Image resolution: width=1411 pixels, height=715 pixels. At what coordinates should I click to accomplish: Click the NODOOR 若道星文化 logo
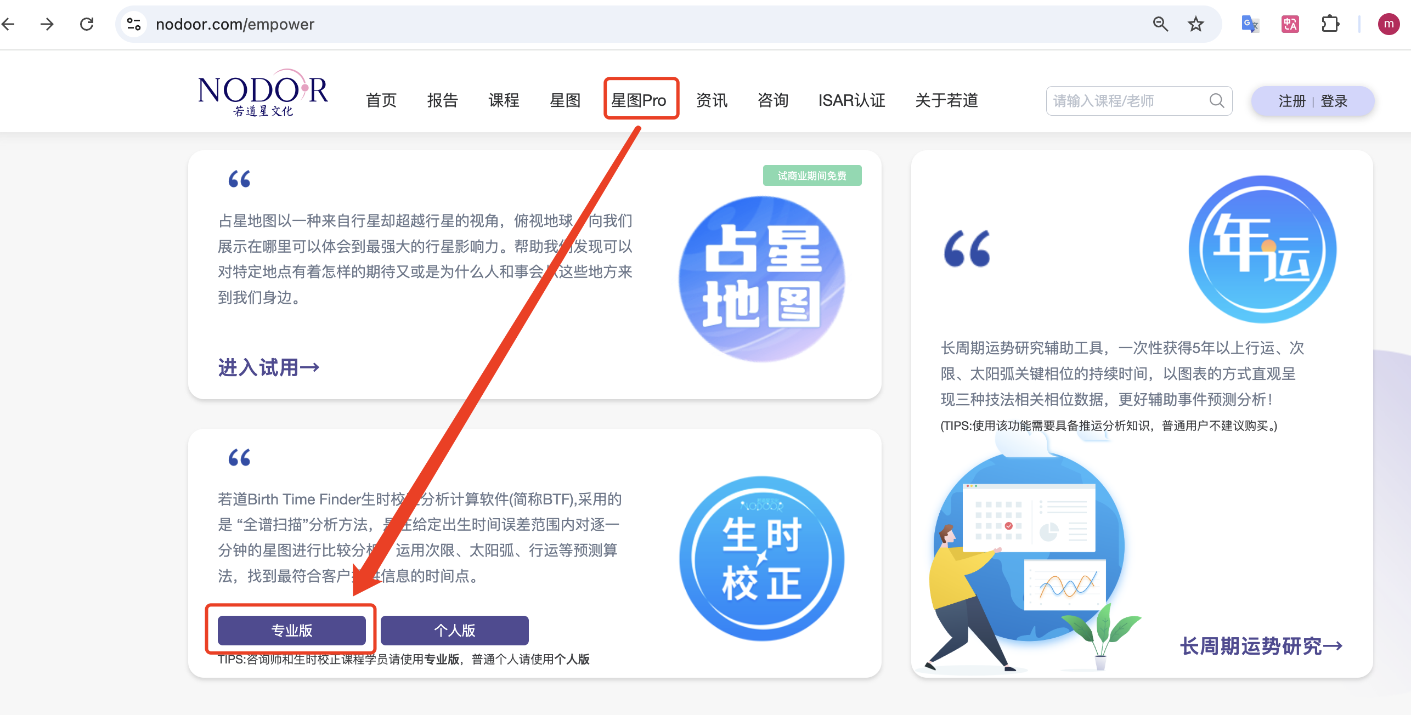click(x=263, y=93)
